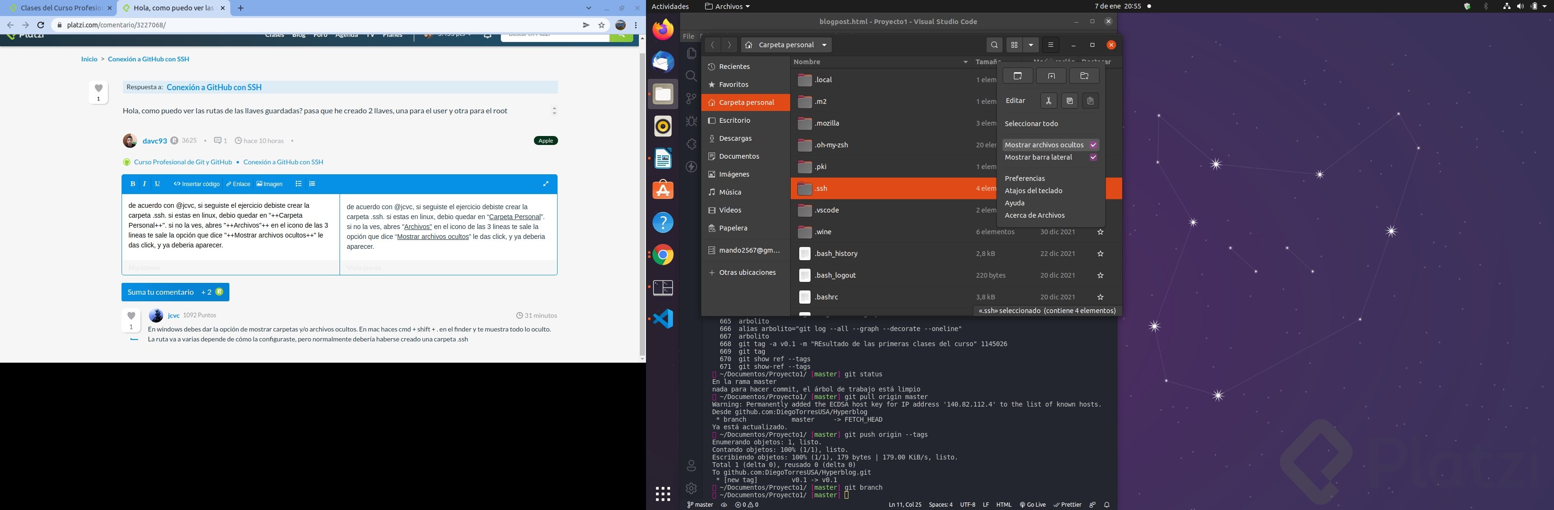Click the Apple tag badge
The width and height of the screenshot is (1554, 510).
coord(546,141)
